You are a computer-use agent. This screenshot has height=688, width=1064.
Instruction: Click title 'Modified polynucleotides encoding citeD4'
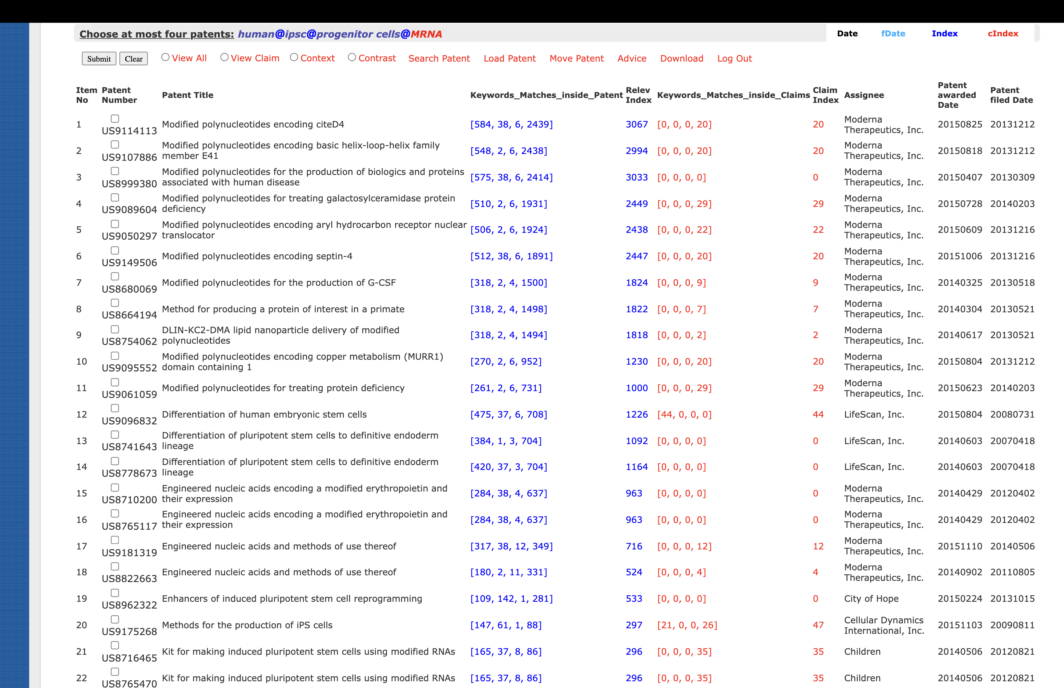point(253,125)
